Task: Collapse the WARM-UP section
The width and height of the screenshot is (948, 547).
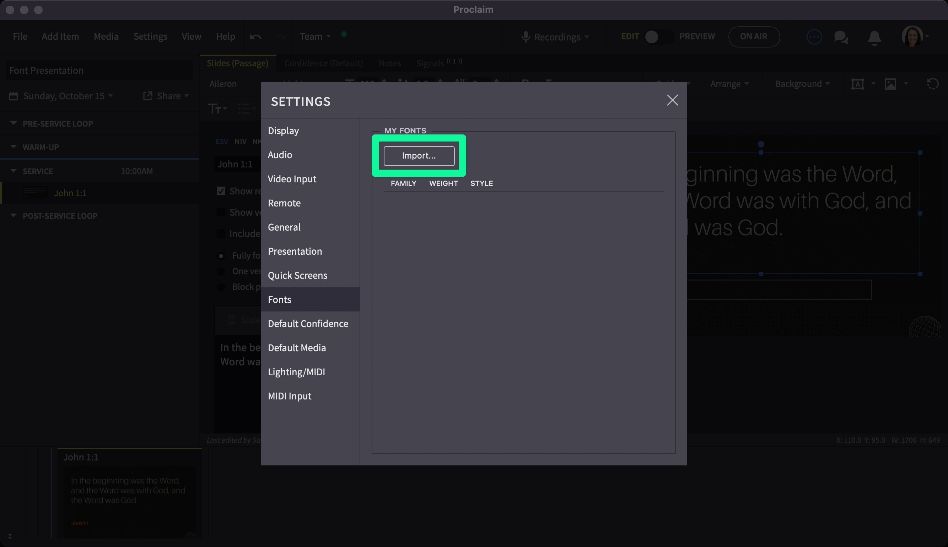Action: [x=13, y=147]
